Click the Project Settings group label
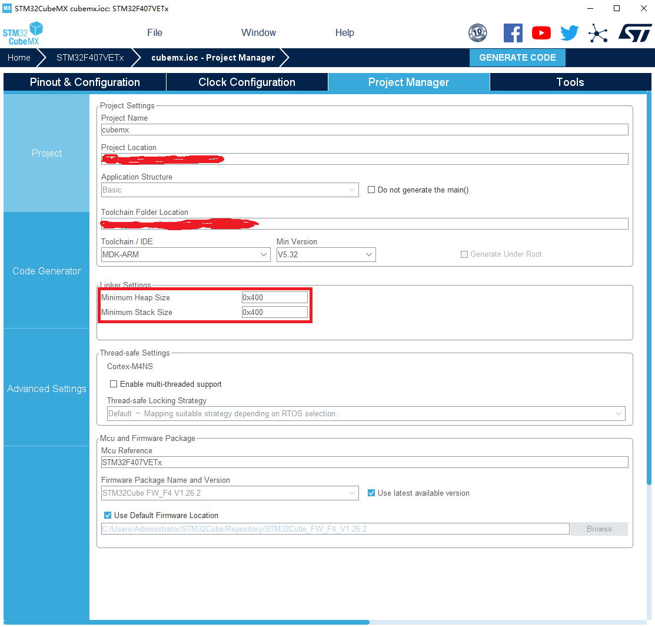 coord(127,105)
